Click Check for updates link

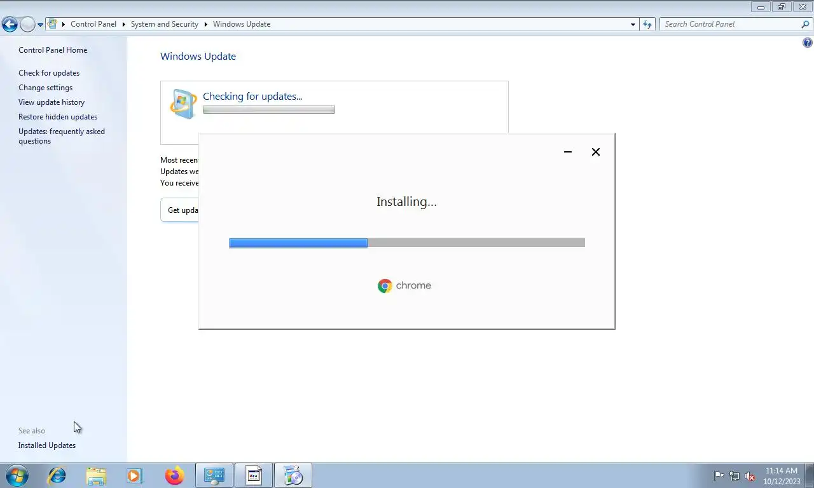49,73
